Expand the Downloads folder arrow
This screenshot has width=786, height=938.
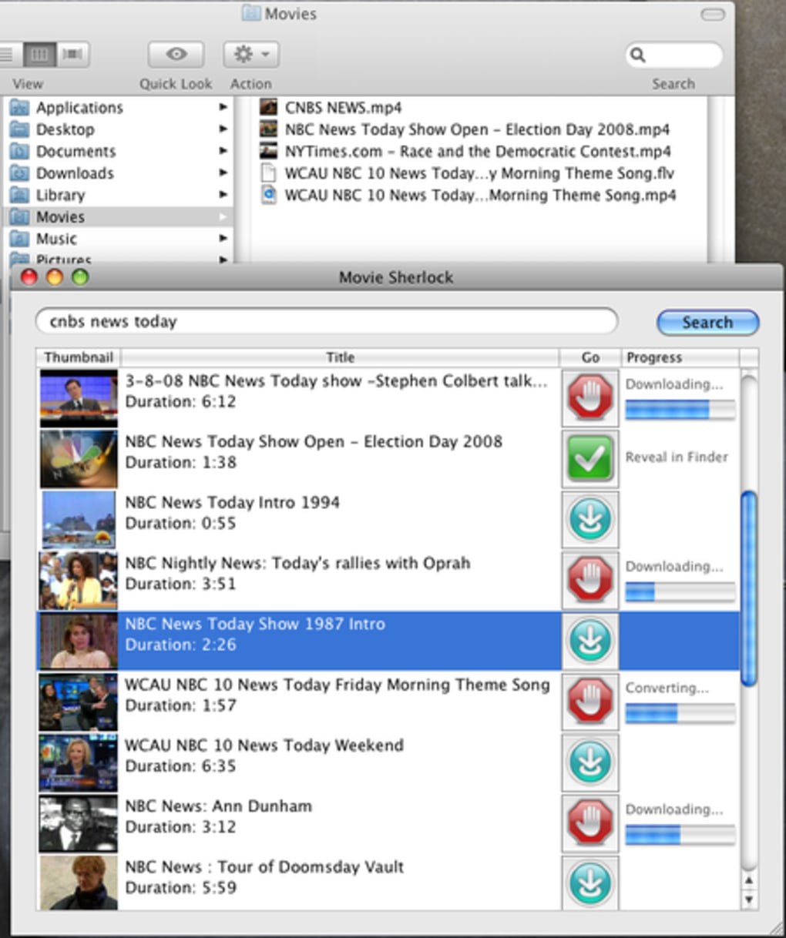pyautogui.click(x=223, y=173)
